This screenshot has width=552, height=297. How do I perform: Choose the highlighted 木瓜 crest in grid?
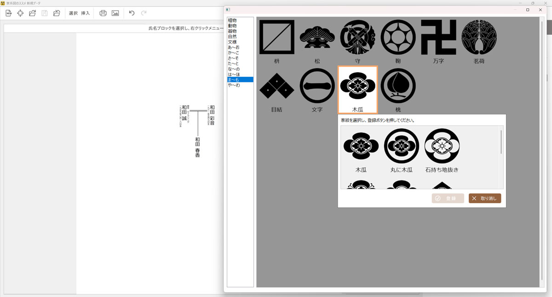[x=357, y=90]
